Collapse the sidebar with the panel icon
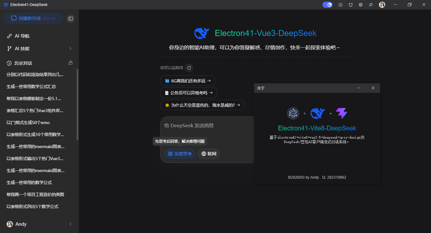The width and height of the screenshot is (431, 233). (70, 18)
